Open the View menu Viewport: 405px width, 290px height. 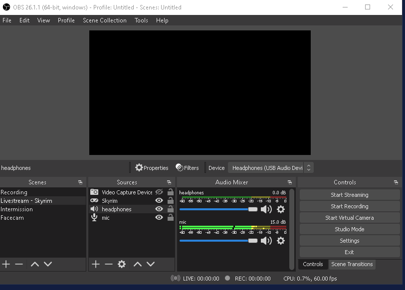pyautogui.click(x=44, y=20)
